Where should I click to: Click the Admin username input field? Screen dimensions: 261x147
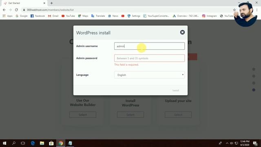point(149,46)
